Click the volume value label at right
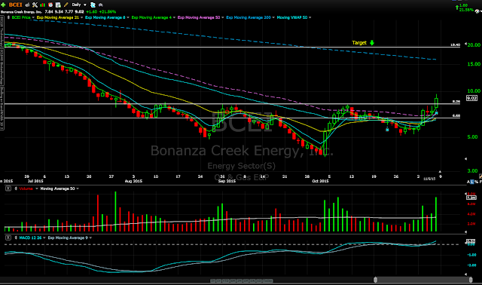 [471, 198]
